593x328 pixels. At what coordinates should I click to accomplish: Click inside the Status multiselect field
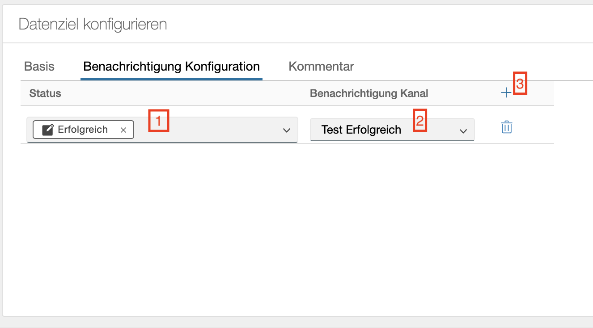[201, 130]
